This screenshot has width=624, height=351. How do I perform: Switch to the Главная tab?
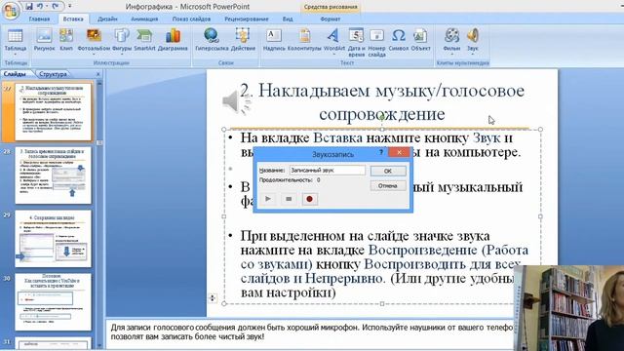pyautogui.click(x=39, y=19)
